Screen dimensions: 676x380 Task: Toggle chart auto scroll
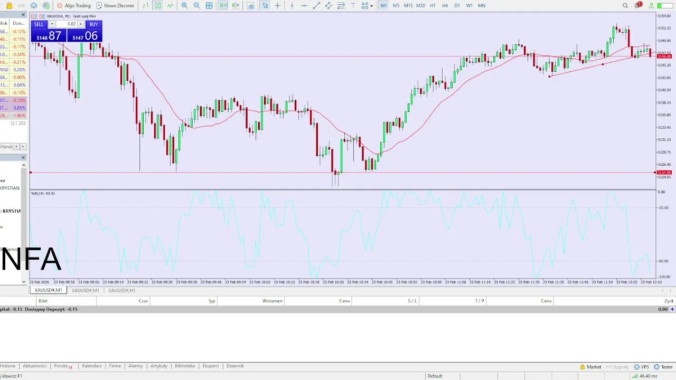coord(223,5)
